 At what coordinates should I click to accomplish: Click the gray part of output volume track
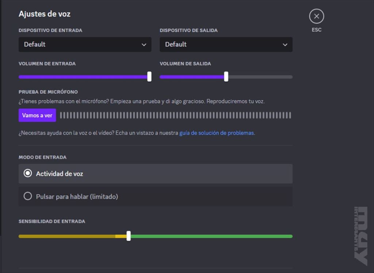[260, 77]
